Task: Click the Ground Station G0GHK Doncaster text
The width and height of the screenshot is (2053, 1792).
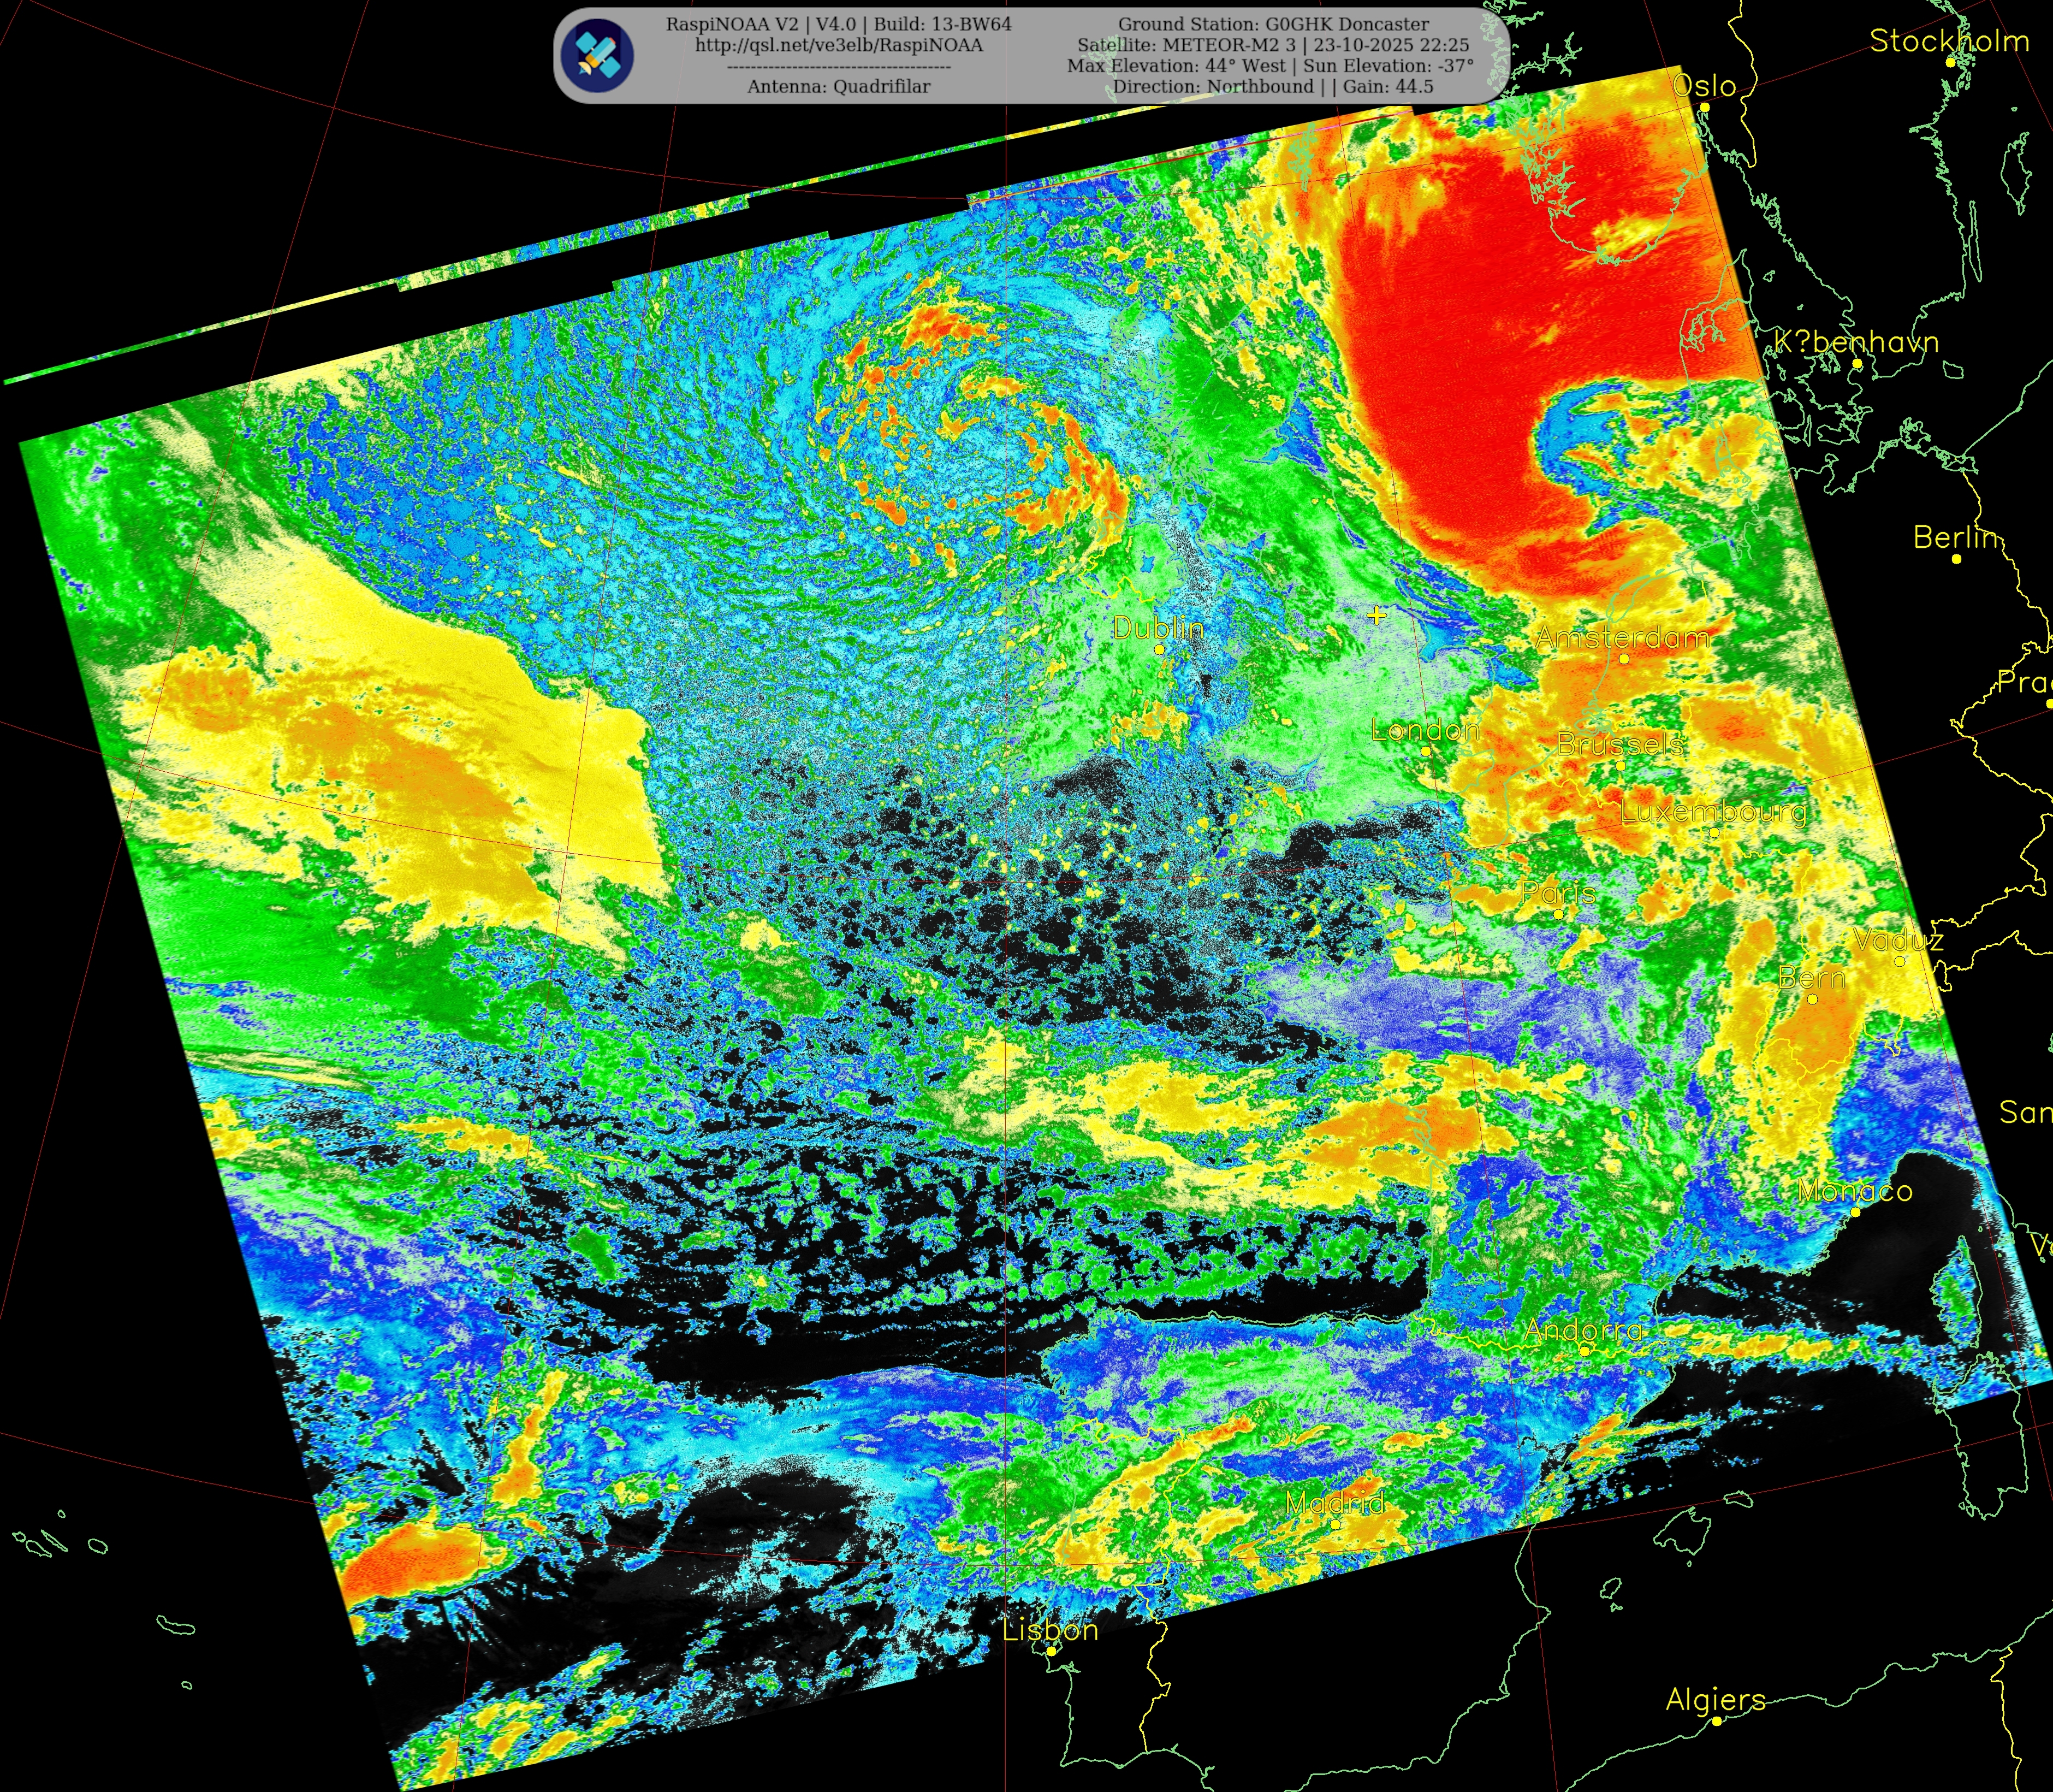Action: click(x=1272, y=24)
